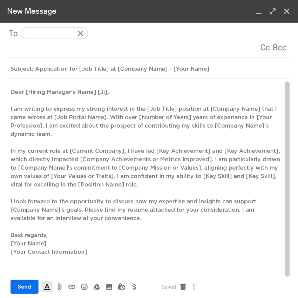Open more options three-dot menu
298x298 pixels.
(194, 287)
